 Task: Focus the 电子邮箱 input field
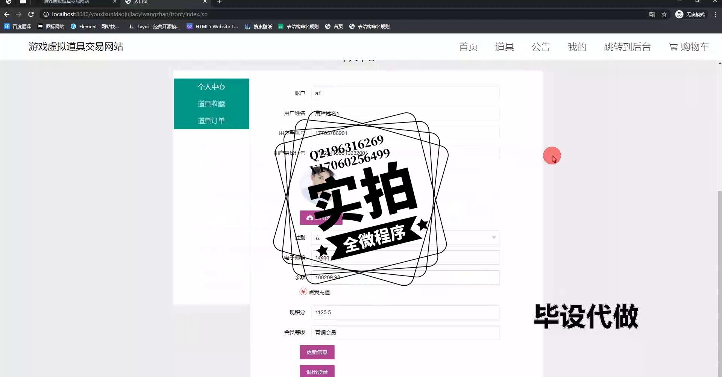(x=405, y=257)
